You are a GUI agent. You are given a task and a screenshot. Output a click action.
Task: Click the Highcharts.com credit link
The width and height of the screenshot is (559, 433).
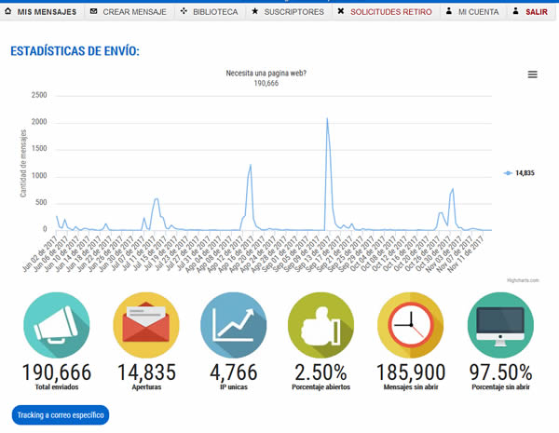[x=523, y=280]
